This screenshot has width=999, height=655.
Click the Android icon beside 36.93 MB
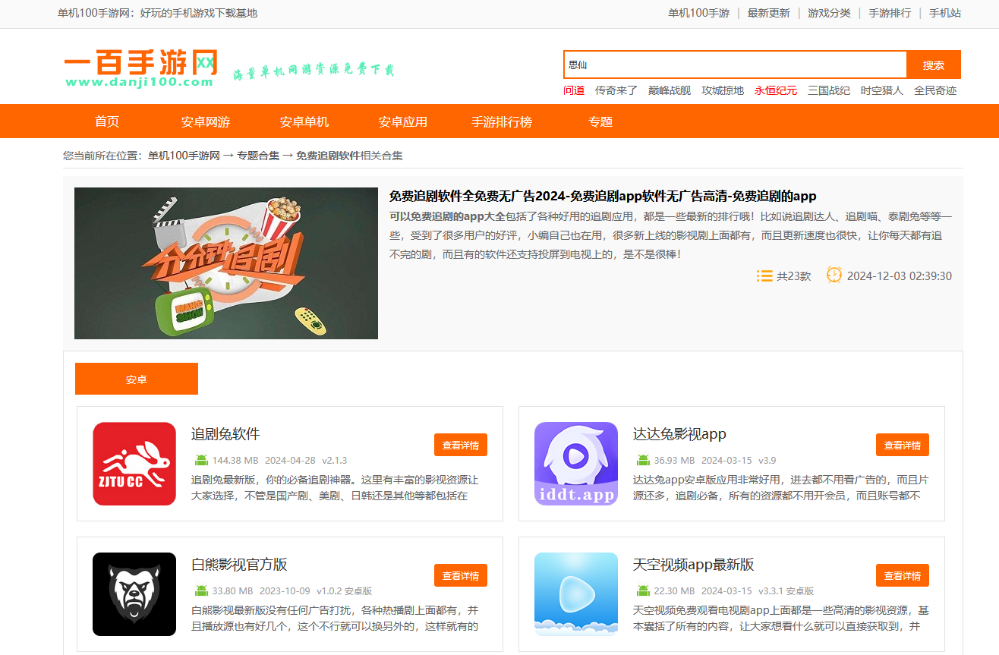tap(643, 460)
